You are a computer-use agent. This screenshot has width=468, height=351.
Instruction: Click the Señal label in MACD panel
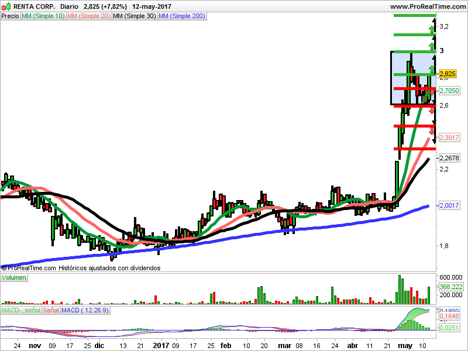51,310
